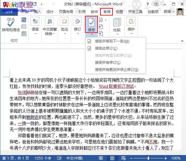Click the inserted text Word联盟修订测试
Viewport: 186px width, 161px height.
click(x=116, y=86)
